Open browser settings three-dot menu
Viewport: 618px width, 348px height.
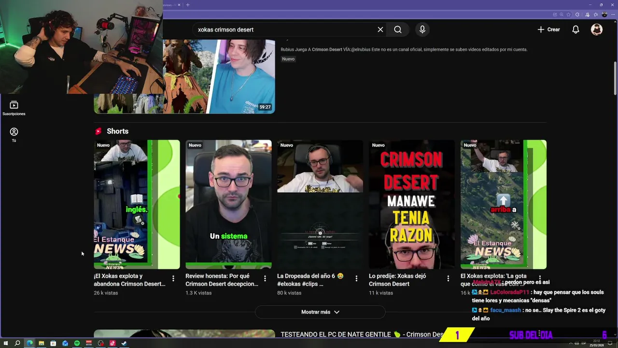pyautogui.click(x=613, y=14)
